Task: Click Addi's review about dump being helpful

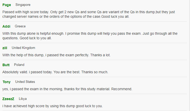Action: tap(90, 36)
